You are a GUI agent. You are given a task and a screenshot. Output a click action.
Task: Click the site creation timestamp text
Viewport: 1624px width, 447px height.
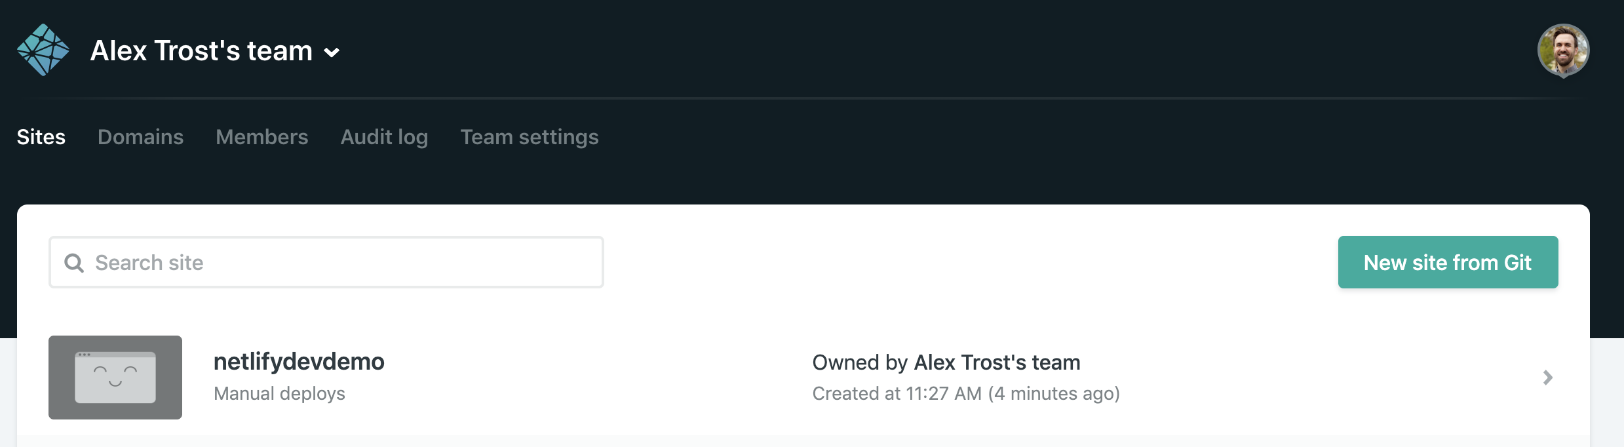tap(965, 393)
